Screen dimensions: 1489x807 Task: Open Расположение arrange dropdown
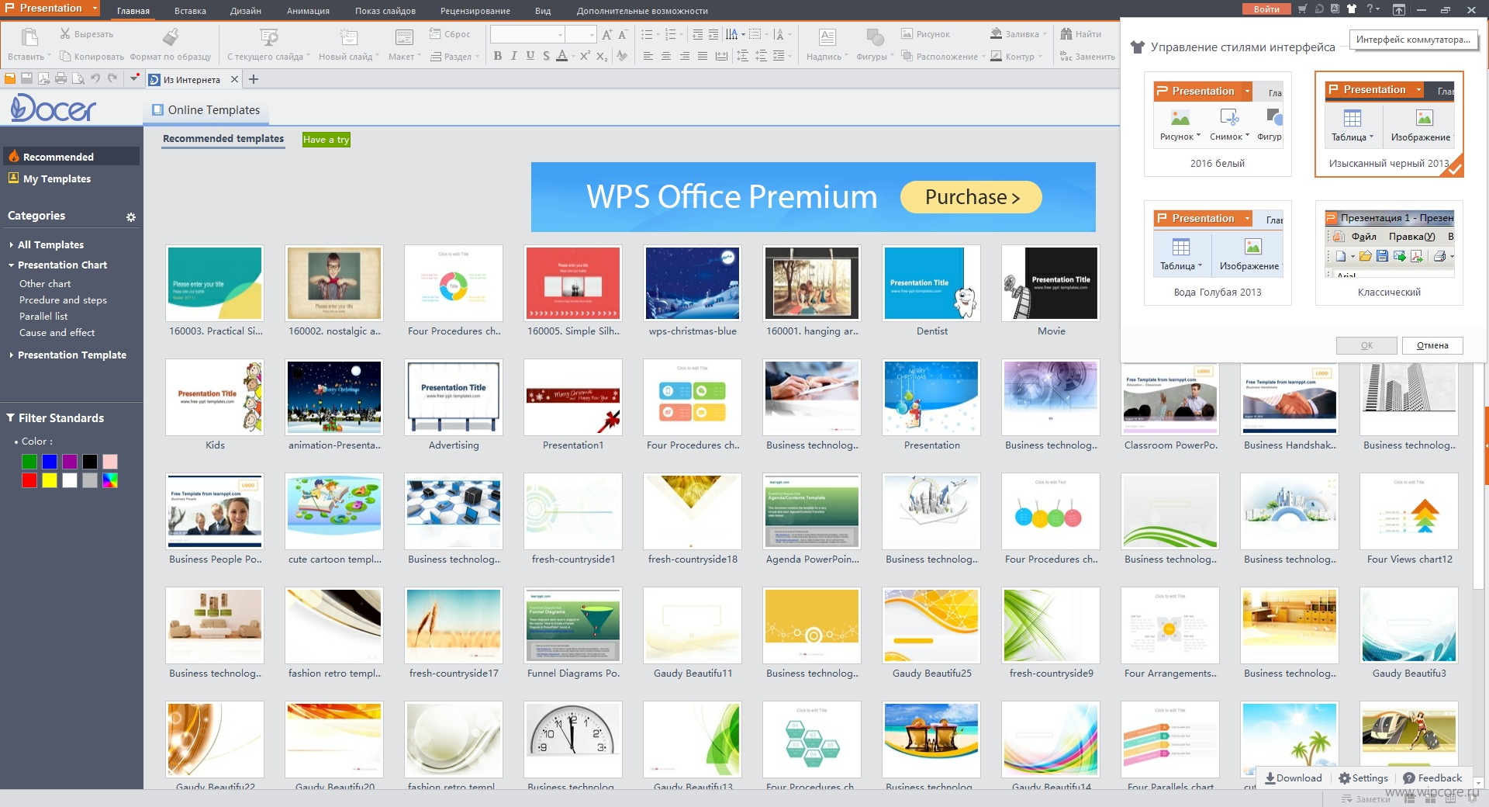(x=943, y=57)
